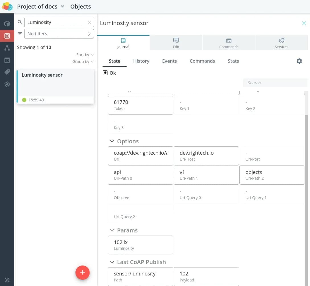Viewport: 310px width, 286px height.
Task: Open the Sort by dropdown
Action: click(x=85, y=55)
